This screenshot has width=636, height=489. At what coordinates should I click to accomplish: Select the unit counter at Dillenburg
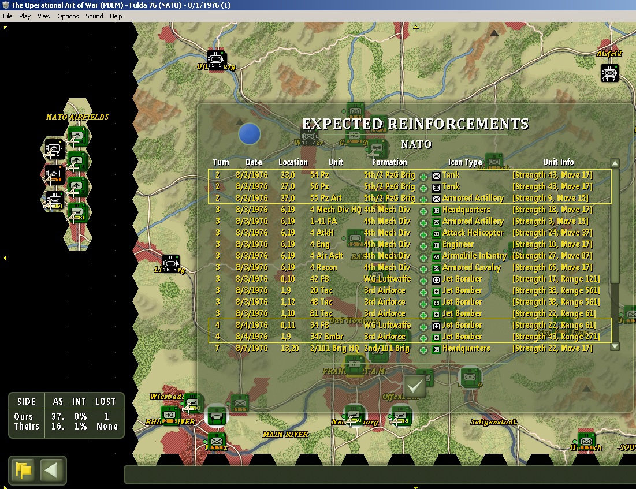(x=216, y=59)
